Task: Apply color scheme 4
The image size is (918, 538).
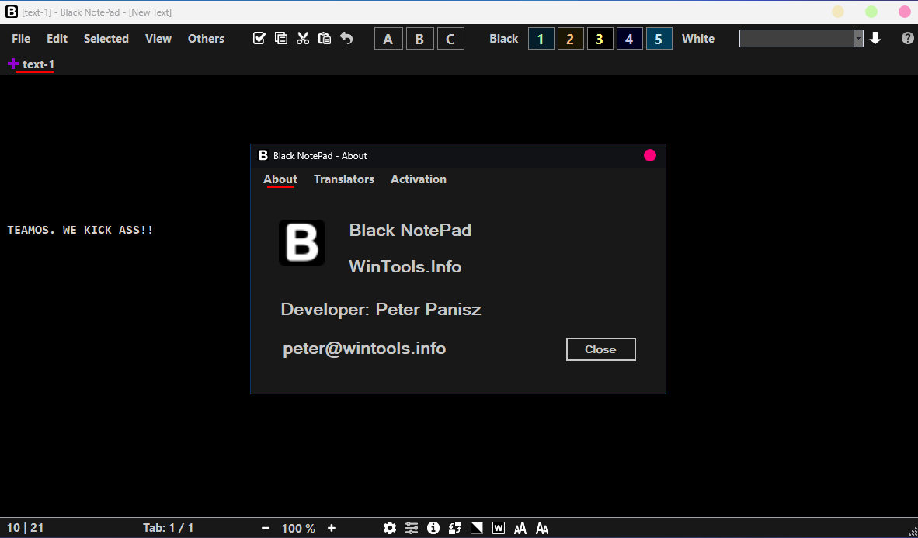Action: pyautogui.click(x=629, y=39)
